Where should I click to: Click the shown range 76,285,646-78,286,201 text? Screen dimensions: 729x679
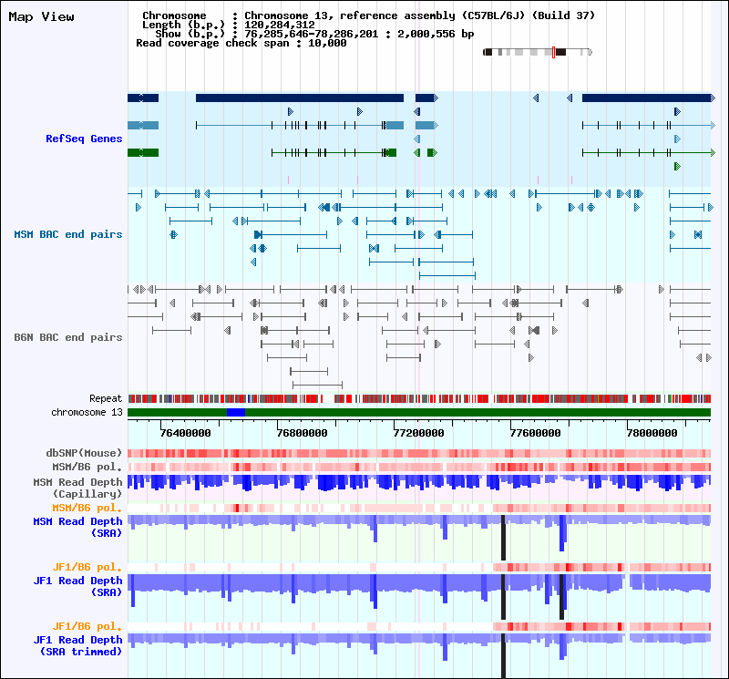click(312, 34)
